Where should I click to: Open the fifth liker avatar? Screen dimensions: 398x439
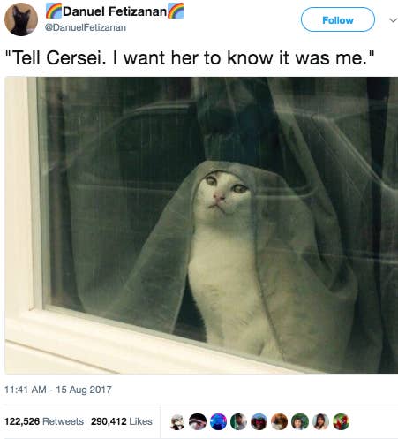click(259, 421)
